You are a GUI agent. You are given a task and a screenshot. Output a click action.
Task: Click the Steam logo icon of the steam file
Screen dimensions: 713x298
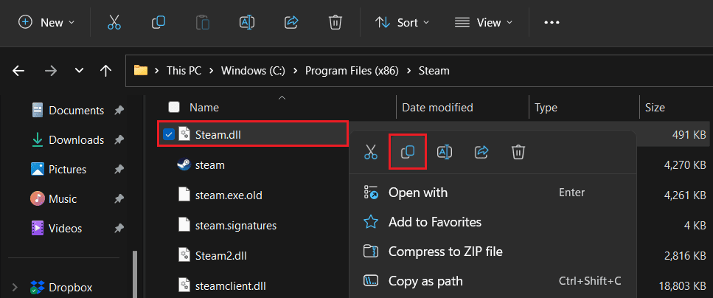[x=184, y=164]
